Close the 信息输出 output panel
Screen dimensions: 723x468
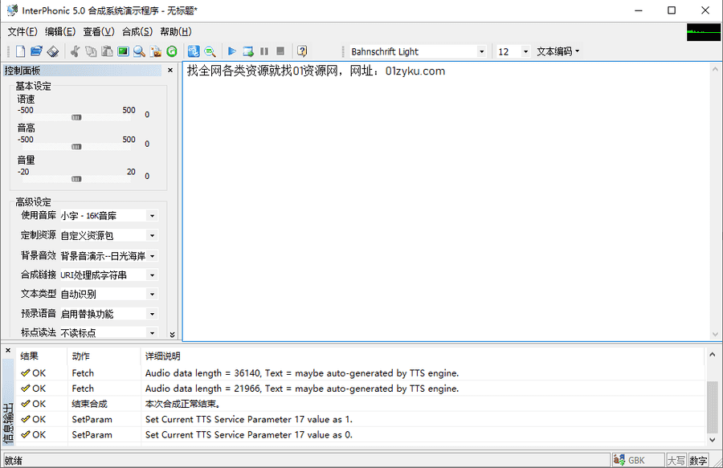(8, 351)
